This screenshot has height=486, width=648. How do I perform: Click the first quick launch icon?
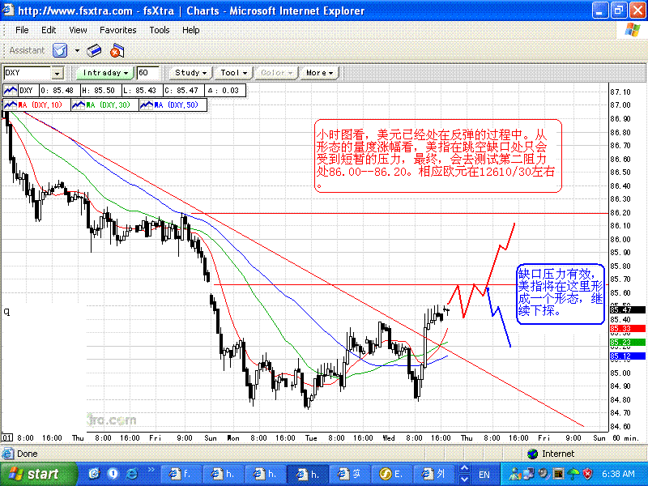(x=94, y=474)
